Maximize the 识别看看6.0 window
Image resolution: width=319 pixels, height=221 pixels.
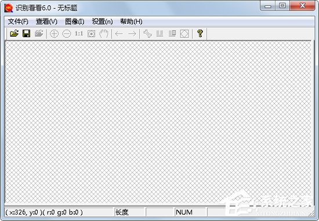coord(282,6)
